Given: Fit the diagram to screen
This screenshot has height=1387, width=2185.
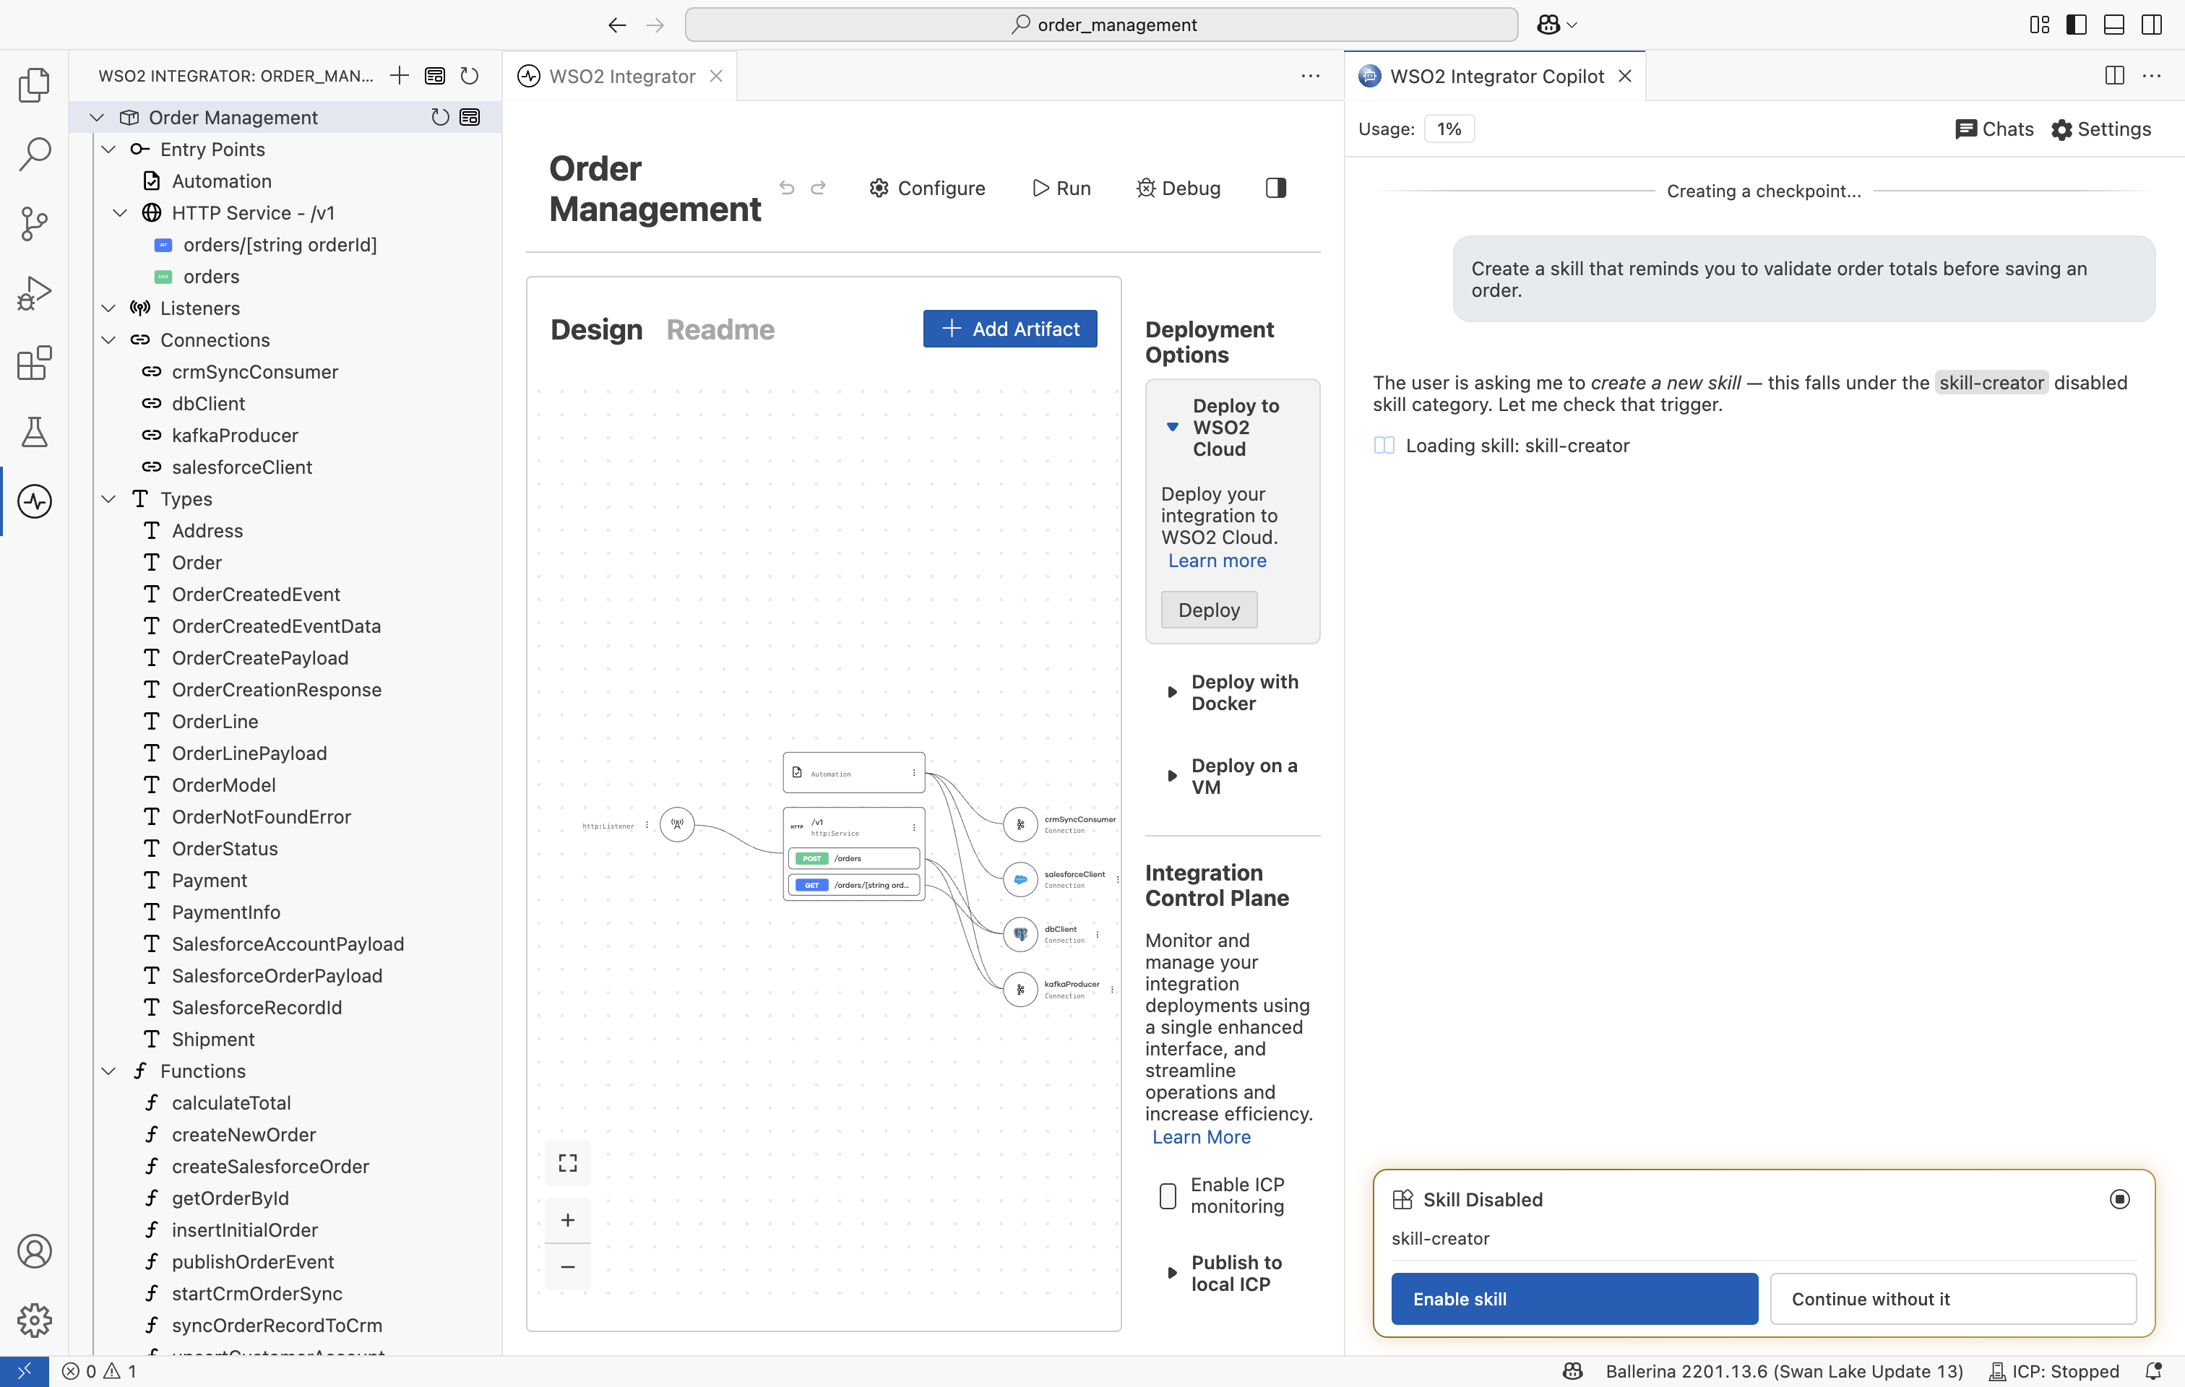Looking at the screenshot, I should [x=568, y=1163].
